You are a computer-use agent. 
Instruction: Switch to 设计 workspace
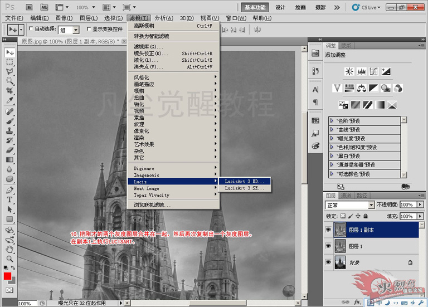click(x=280, y=7)
